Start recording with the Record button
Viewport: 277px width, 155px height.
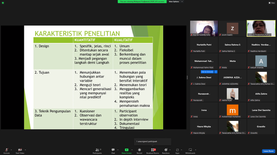(139, 151)
